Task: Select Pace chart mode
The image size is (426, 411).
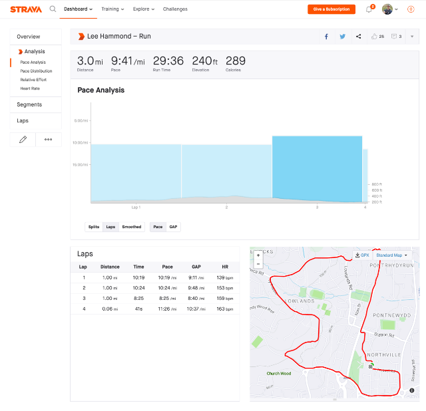Action: pyautogui.click(x=158, y=227)
